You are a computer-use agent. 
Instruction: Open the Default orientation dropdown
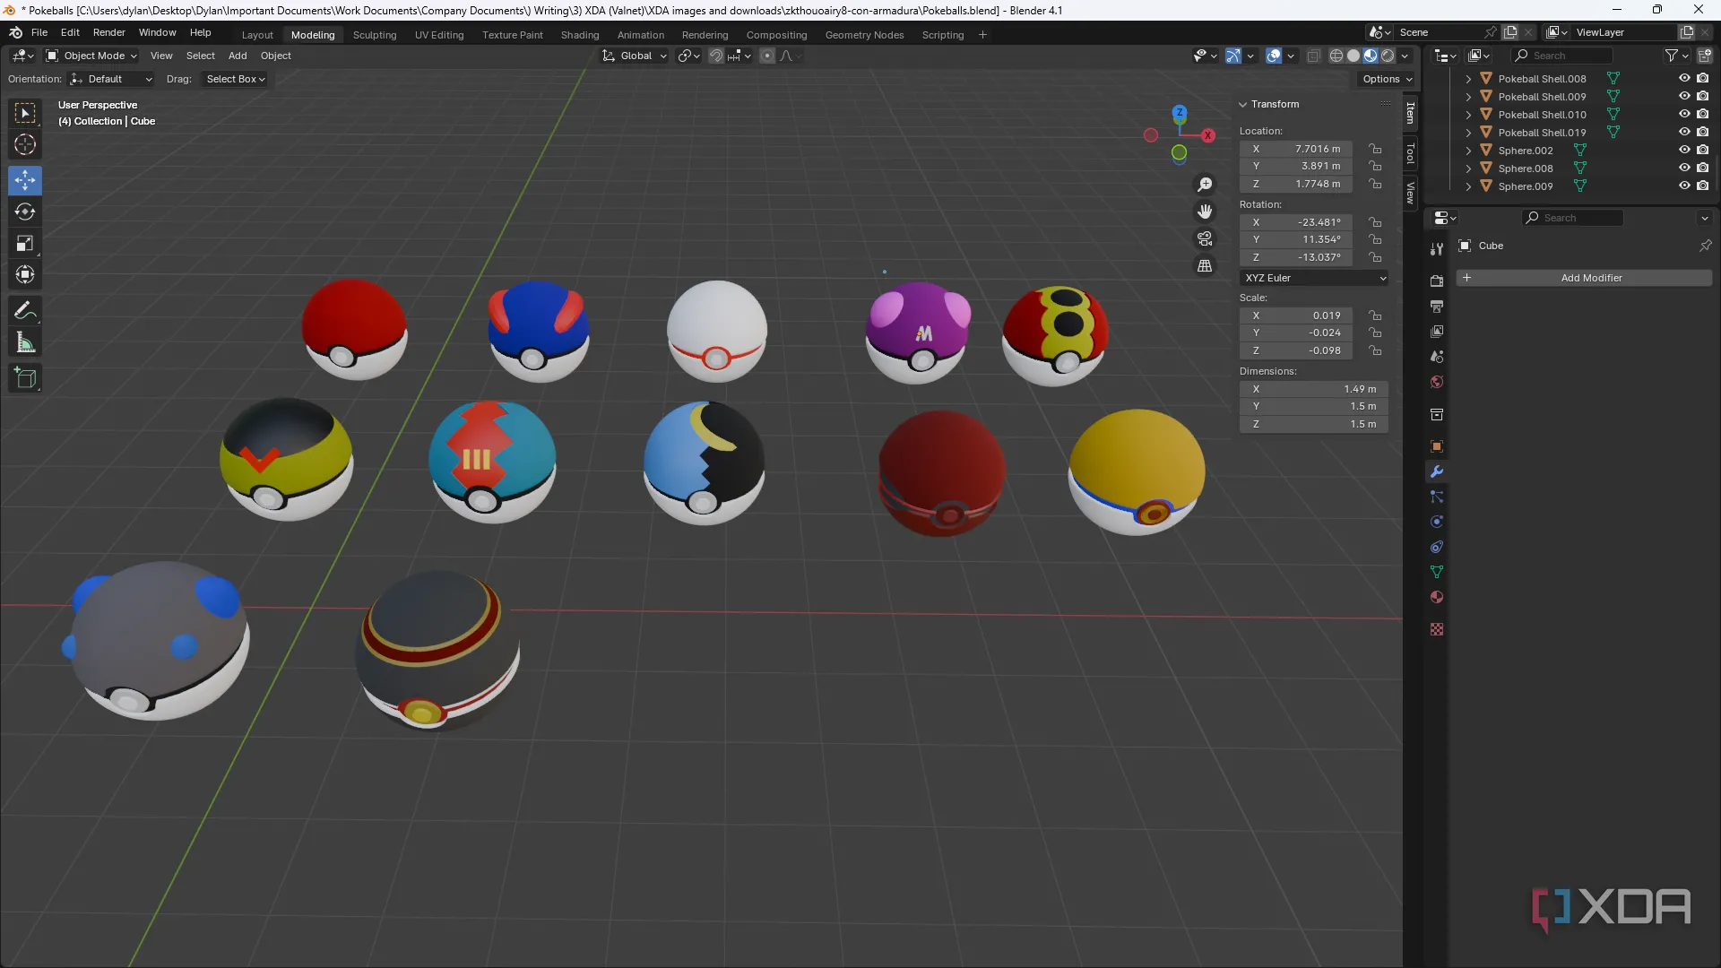111,79
